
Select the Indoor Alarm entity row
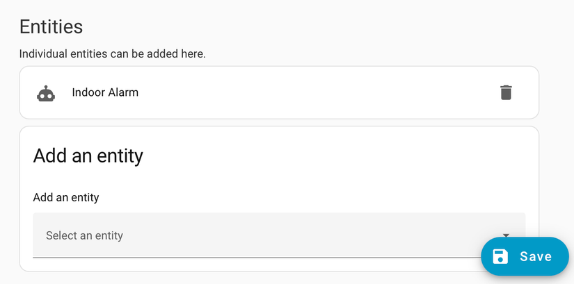pyautogui.click(x=278, y=92)
